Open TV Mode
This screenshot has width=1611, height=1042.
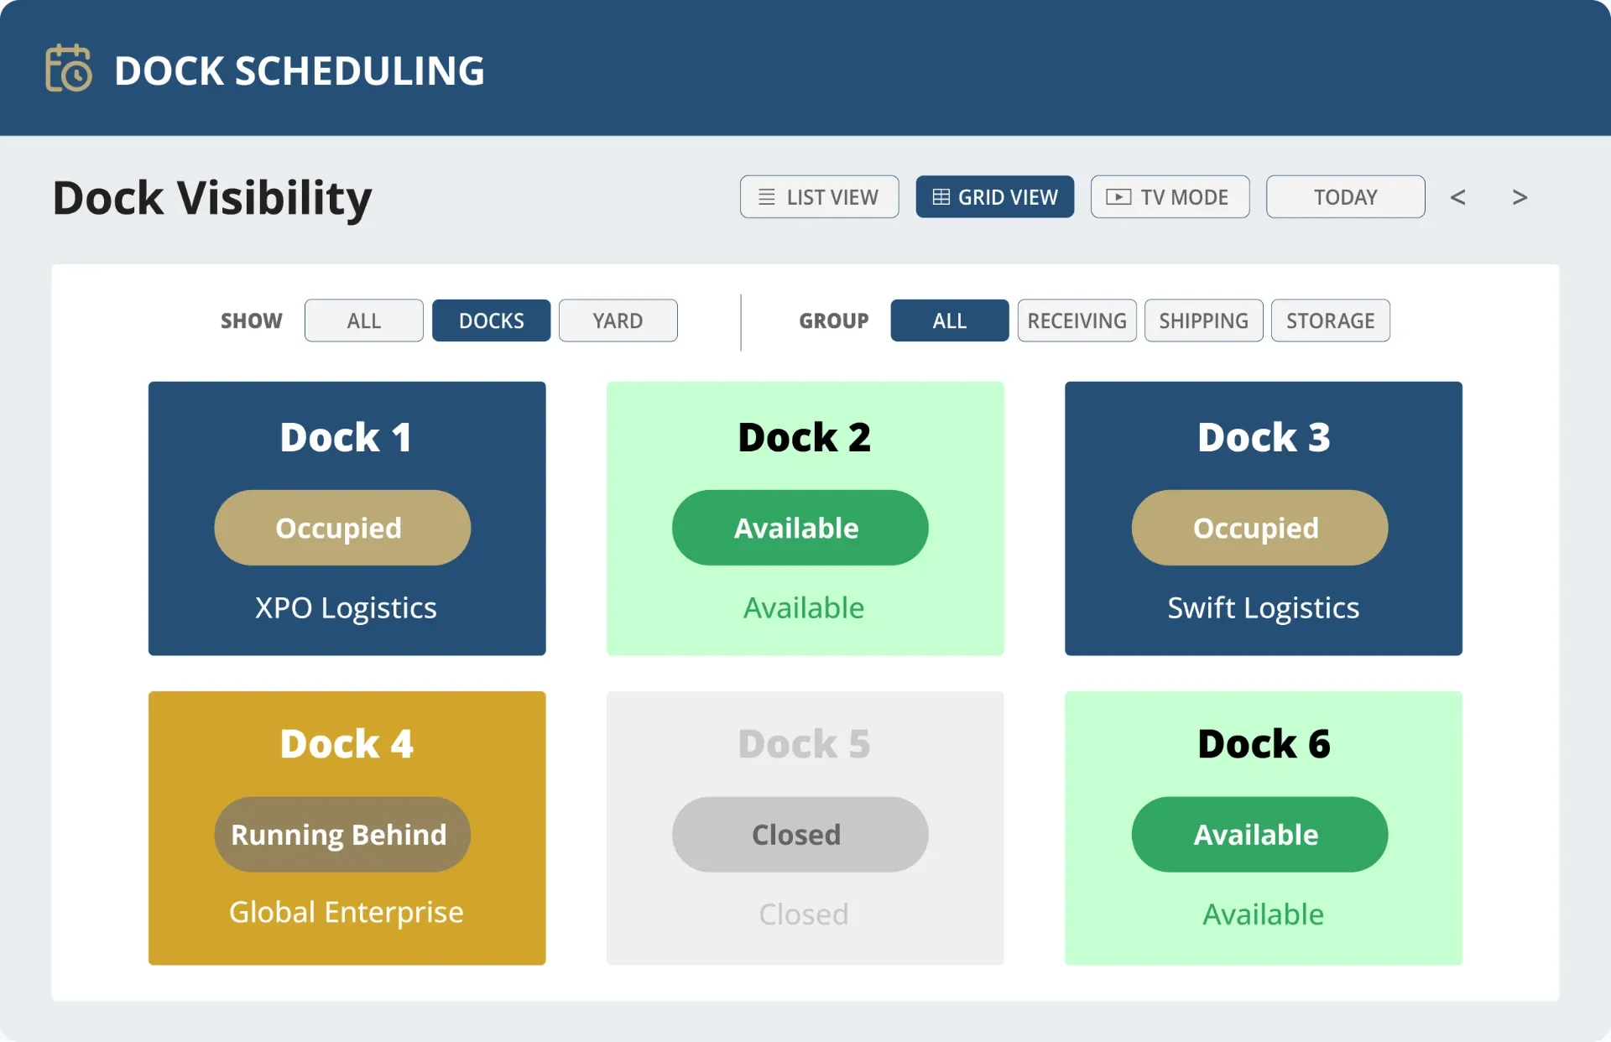(1170, 197)
